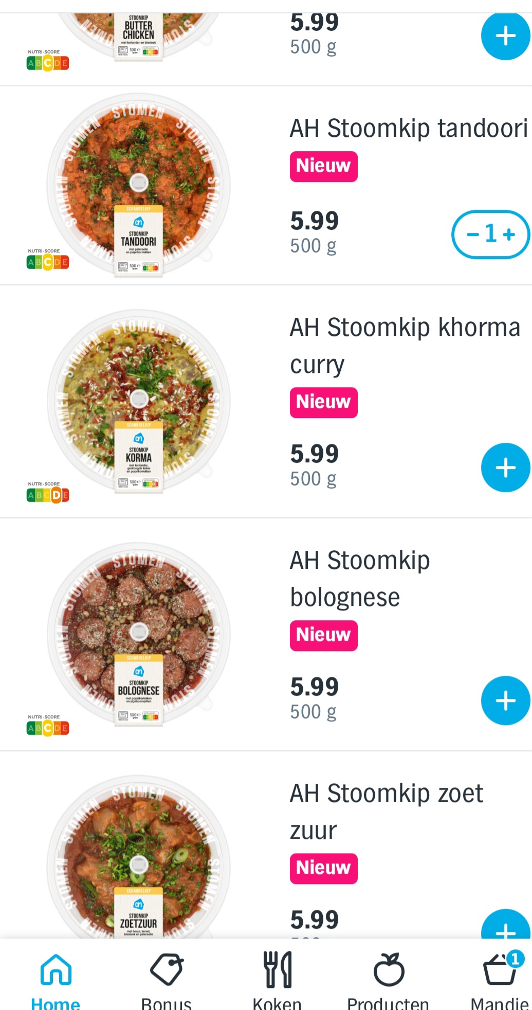Open AH Stoomkip bolognese product image
Screen dimensions: 532x1010
coord(138,634)
